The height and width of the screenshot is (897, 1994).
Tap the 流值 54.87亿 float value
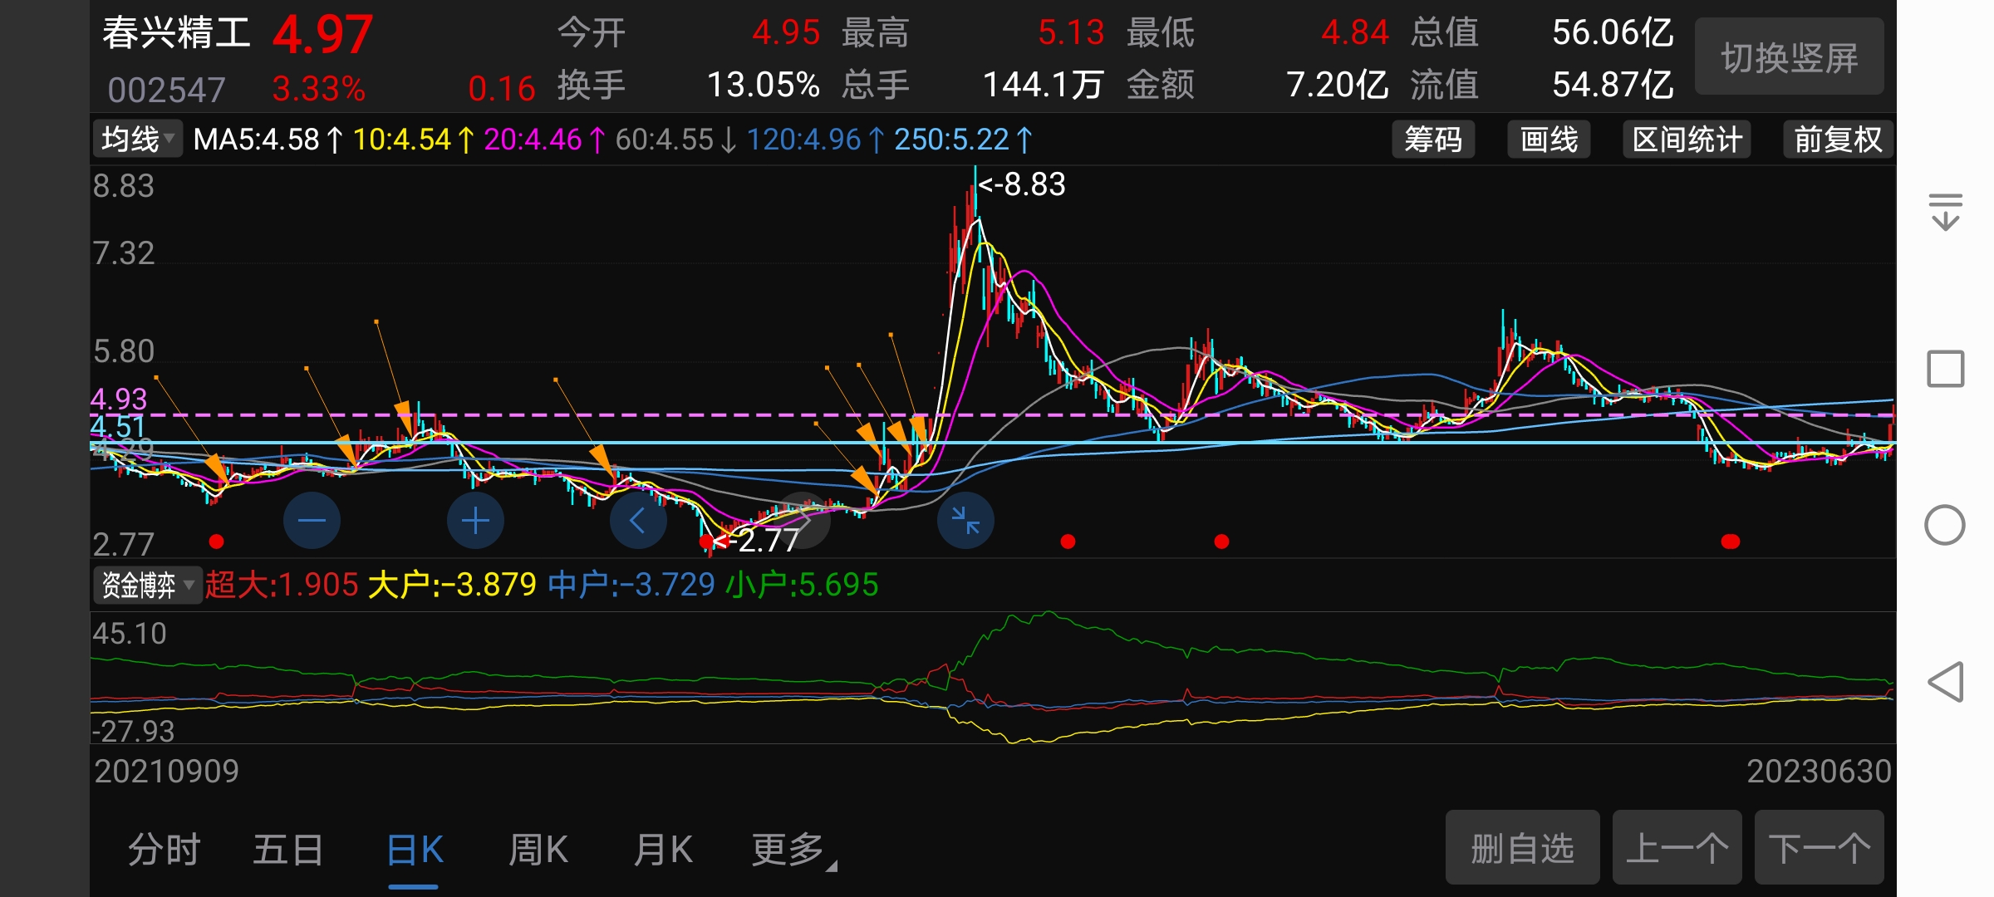point(1613,85)
